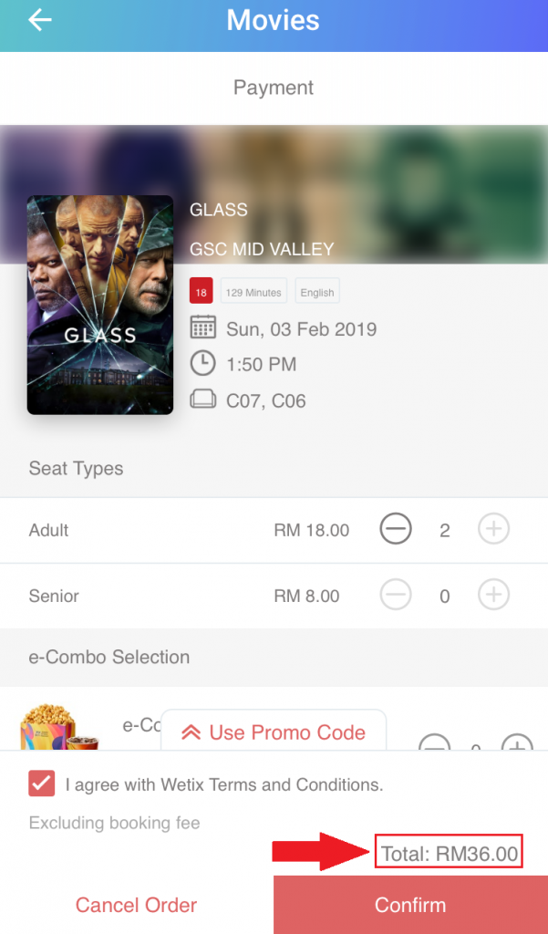The width and height of the screenshot is (548, 934).
Task: Tap Cancel Order
Action: click(136, 905)
